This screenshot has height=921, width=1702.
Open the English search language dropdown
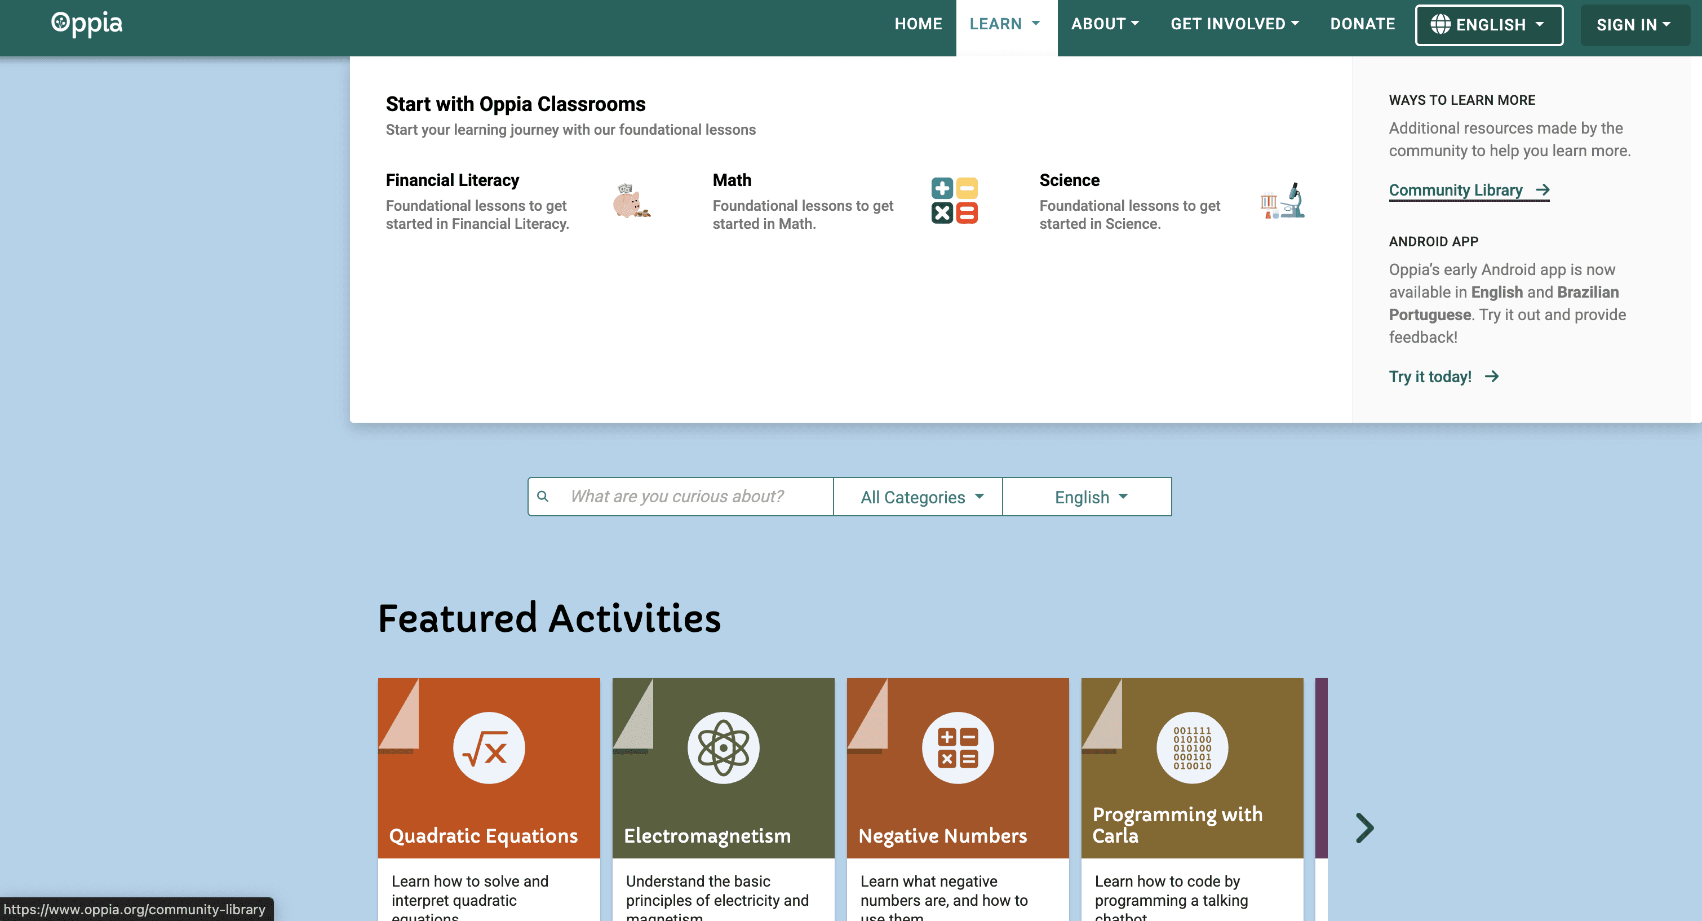(x=1088, y=497)
